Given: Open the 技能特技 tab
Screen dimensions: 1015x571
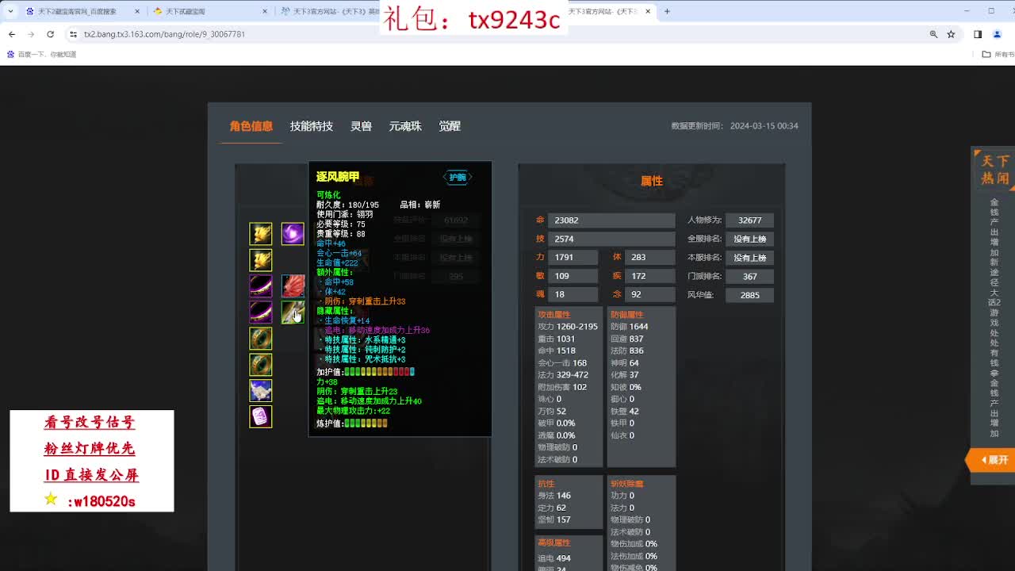Looking at the screenshot, I should click(311, 126).
